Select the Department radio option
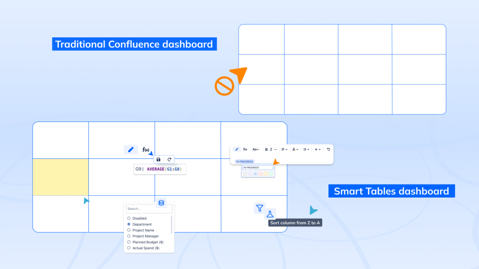 (129, 224)
